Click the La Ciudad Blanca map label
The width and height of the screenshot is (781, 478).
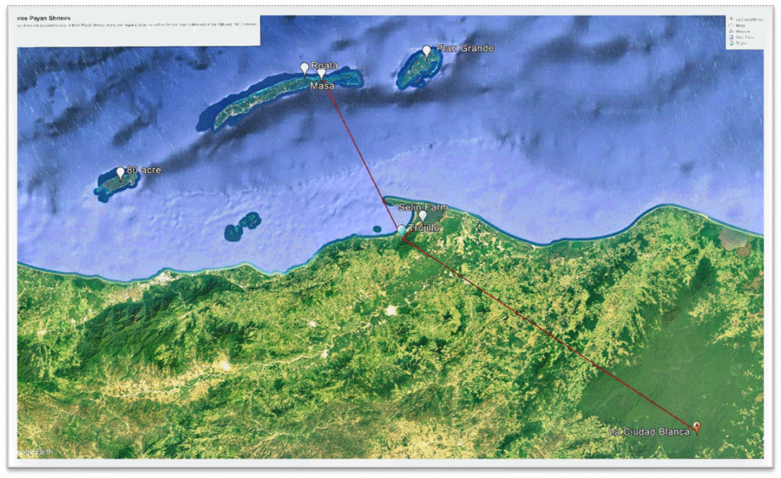tap(649, 432)
